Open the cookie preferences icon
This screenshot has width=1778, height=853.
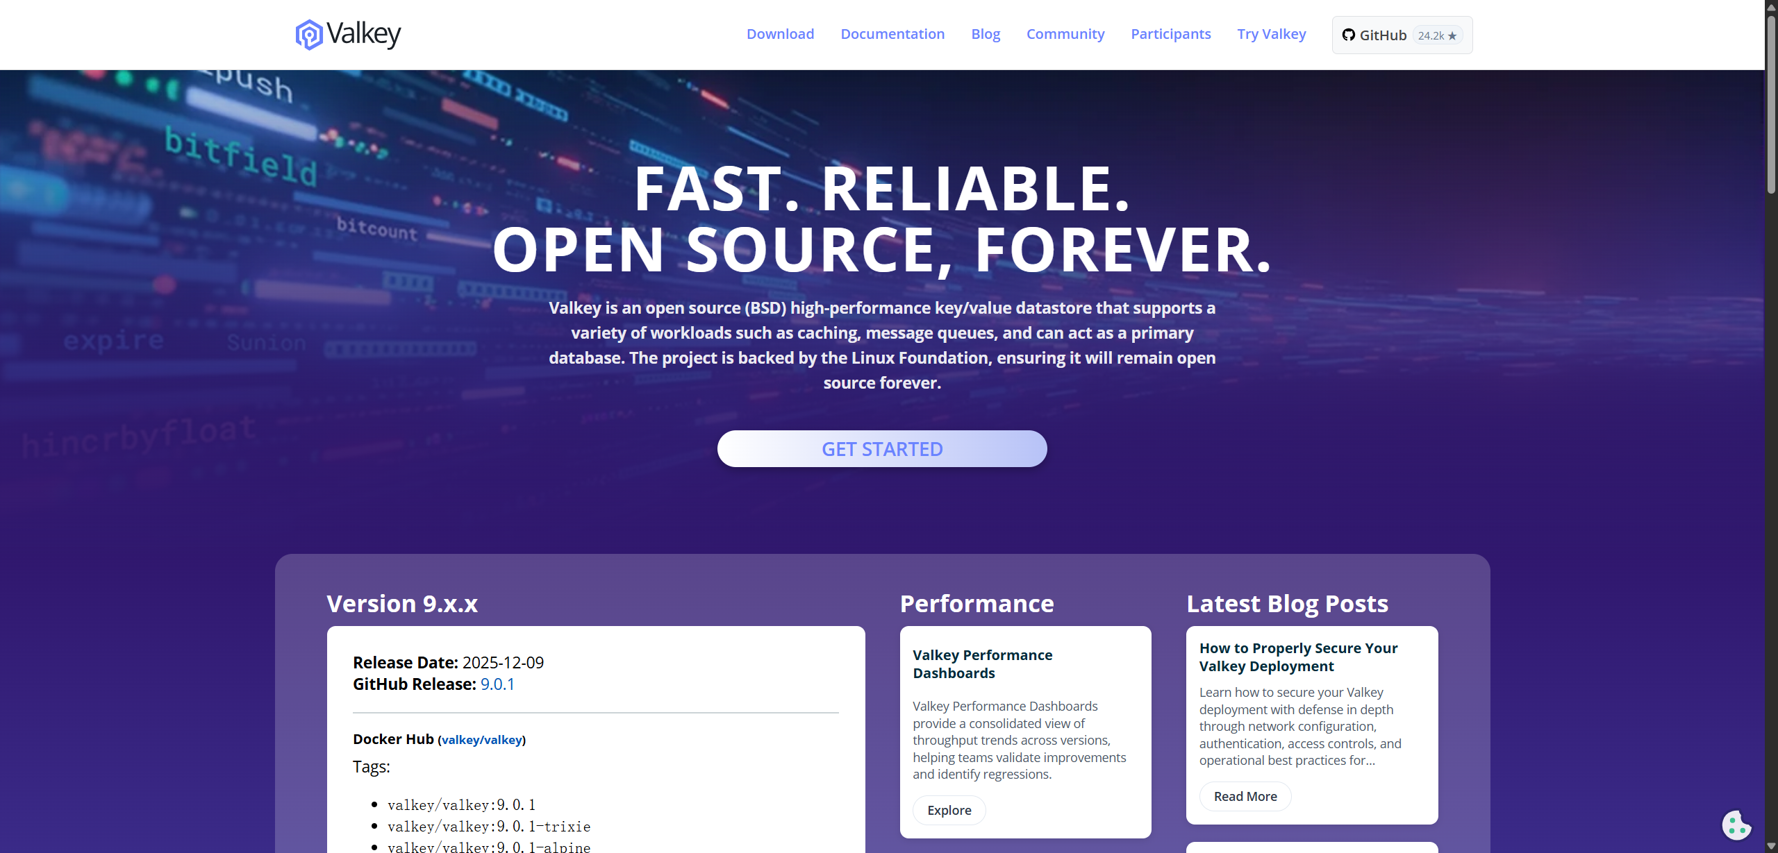1736,825
